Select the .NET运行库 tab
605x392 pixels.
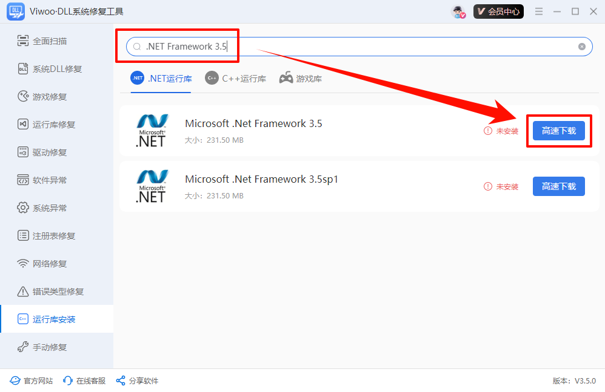pos(161,79)
